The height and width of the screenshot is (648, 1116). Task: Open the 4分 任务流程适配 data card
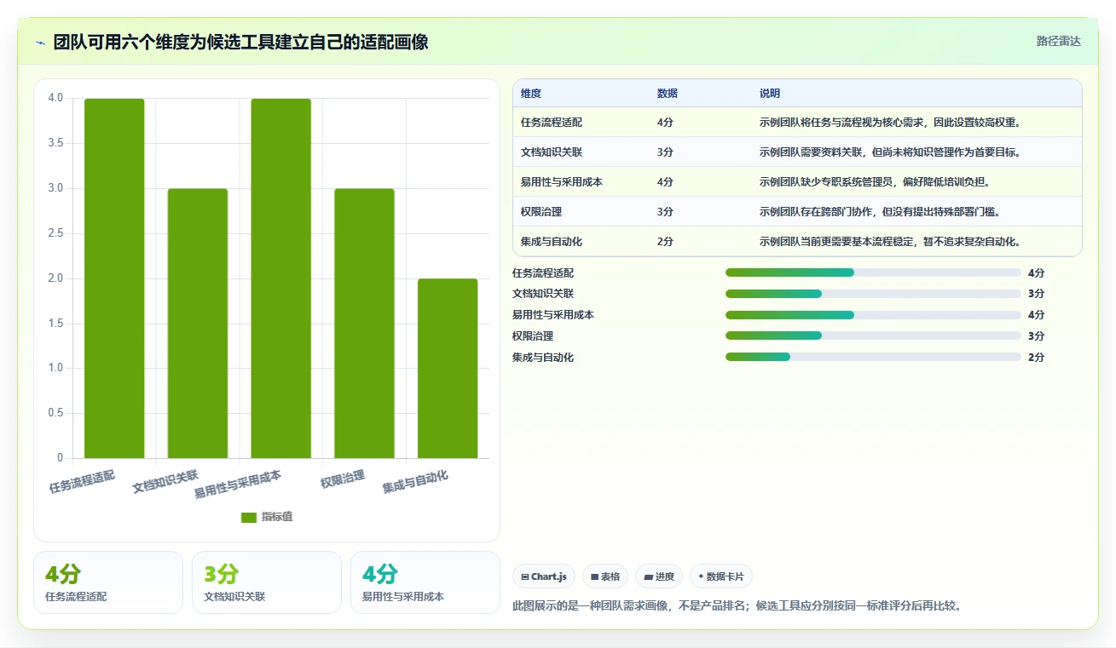click(x=108, y=582)
